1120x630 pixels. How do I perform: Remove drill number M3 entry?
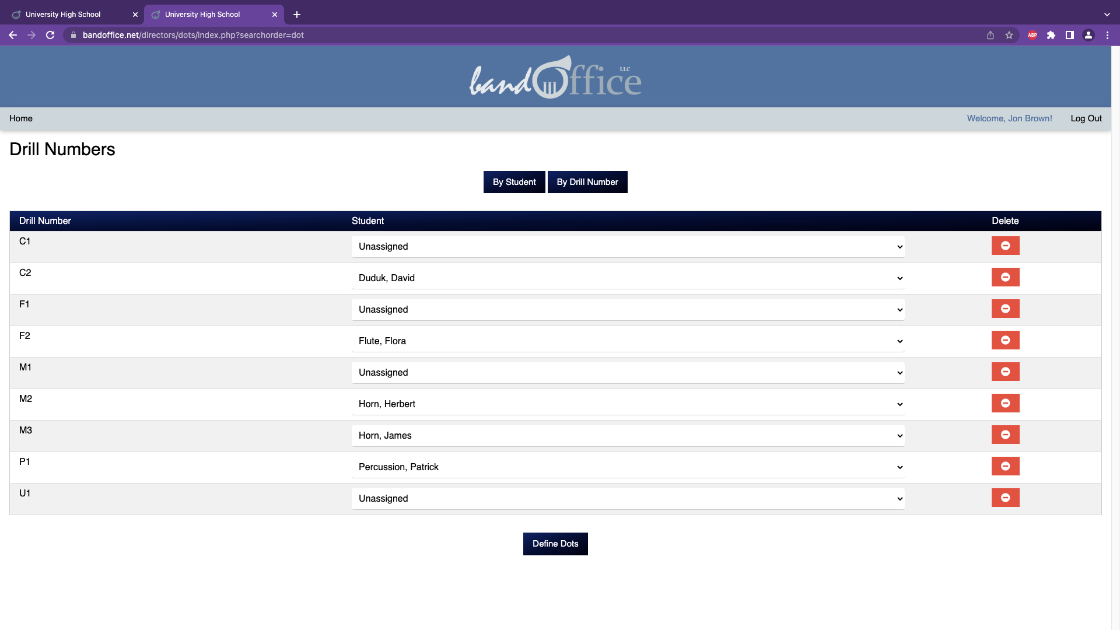pyautogui.click(x=1005, y=435)
